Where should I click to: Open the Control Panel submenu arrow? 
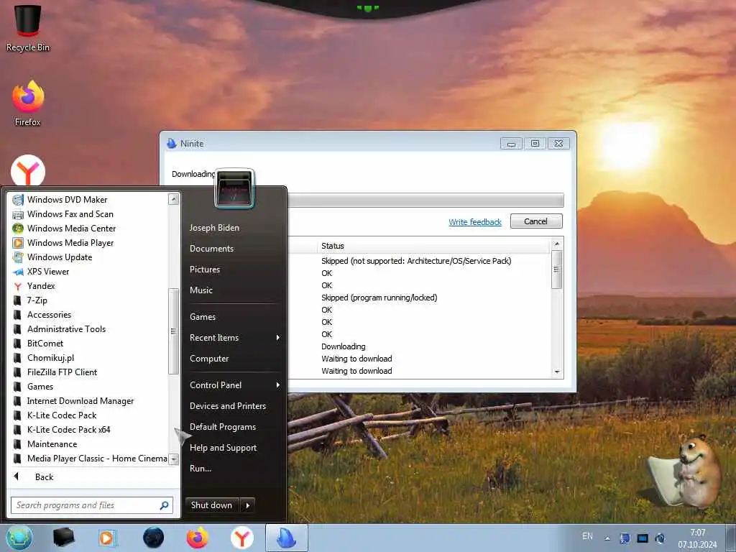(x=278, y=385)
